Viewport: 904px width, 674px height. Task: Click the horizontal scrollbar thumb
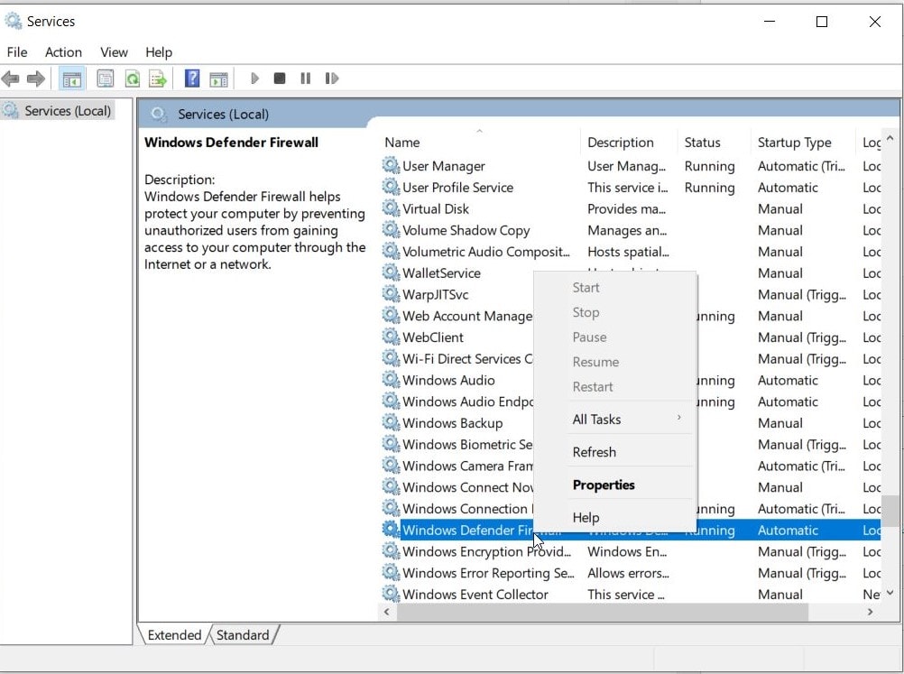[x=603, y=612]
